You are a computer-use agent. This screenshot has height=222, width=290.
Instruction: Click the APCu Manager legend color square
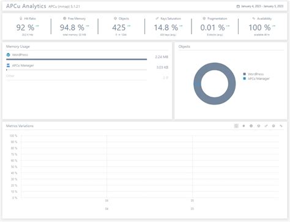(245, 78)
